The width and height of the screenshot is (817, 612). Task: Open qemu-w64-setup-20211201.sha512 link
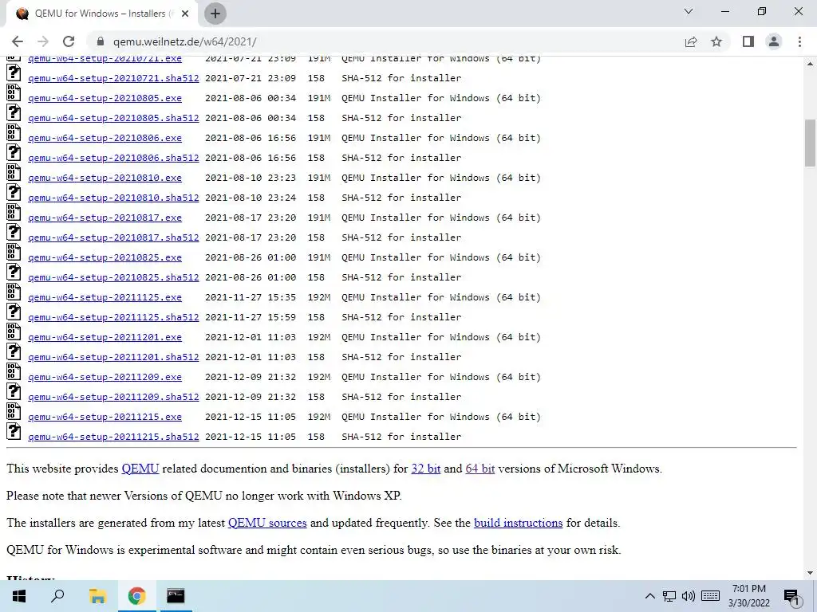click(x=113, y=357)
